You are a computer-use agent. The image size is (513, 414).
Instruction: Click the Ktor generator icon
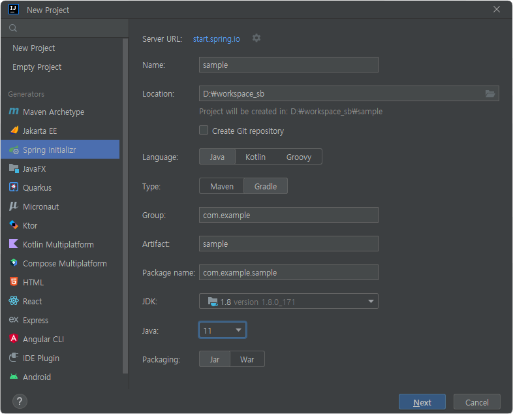pyautogui.click(x=14, y=225)
